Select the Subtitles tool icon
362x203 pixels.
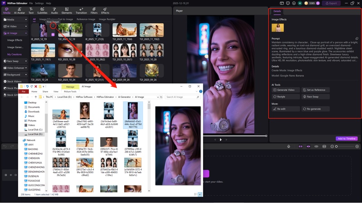[42, 10]
